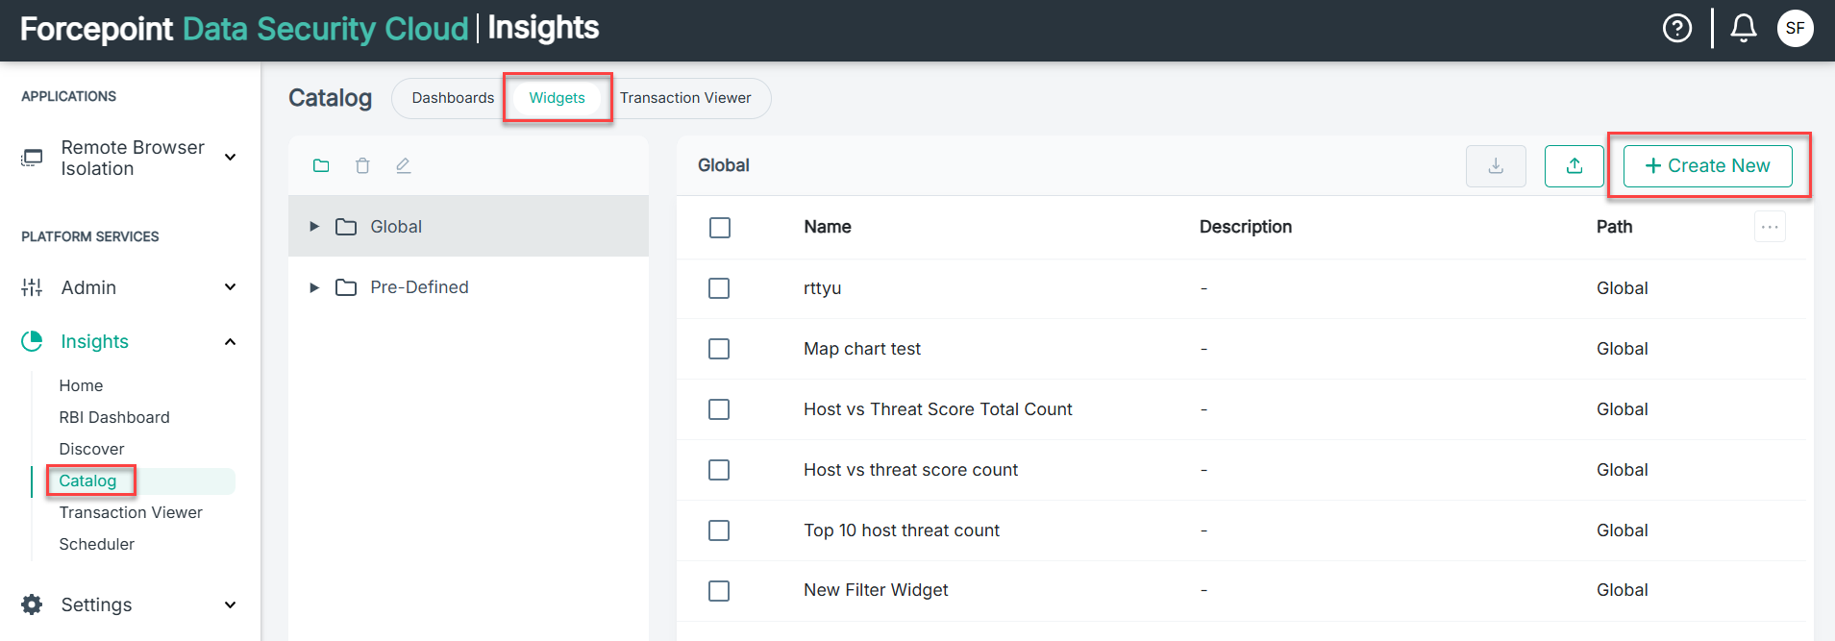This screenshot has height=641, width=1835.
Task: Sort by the Path column header
Action: pyautogui.click(x=1615, y=227)
